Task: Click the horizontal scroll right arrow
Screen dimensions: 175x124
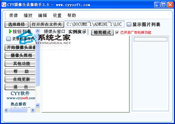Action: (x=32, y=110)
